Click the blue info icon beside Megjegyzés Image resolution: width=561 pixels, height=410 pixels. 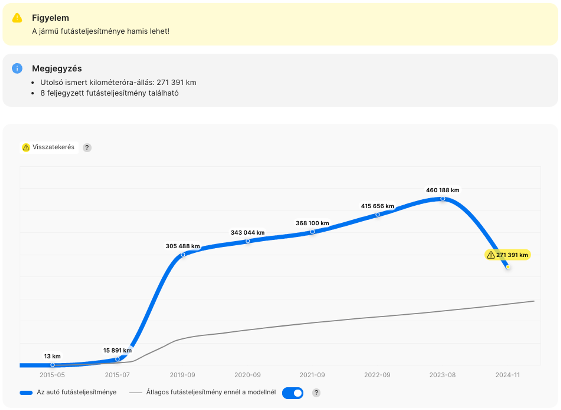pos(17,68)
